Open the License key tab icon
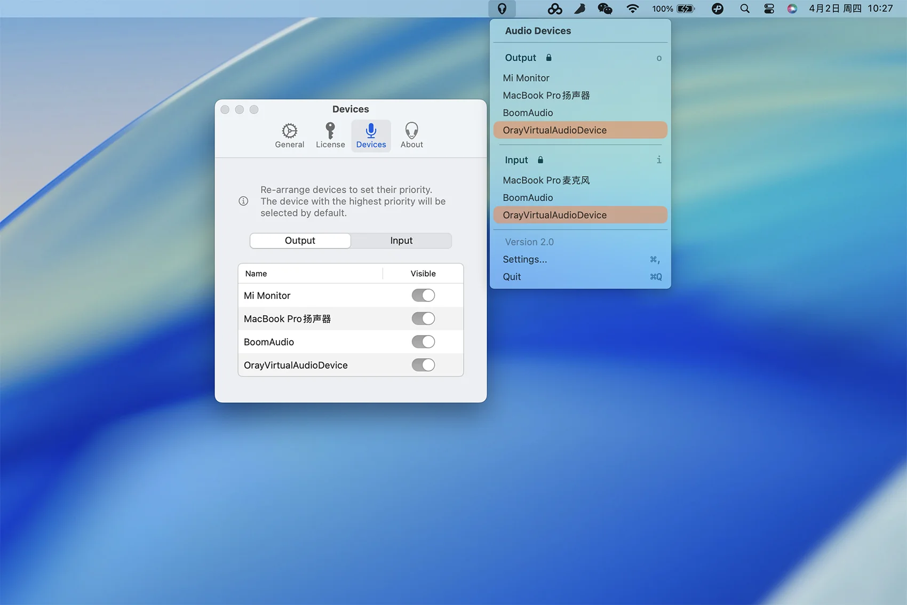Screen dimensions: 907x605 330,131
